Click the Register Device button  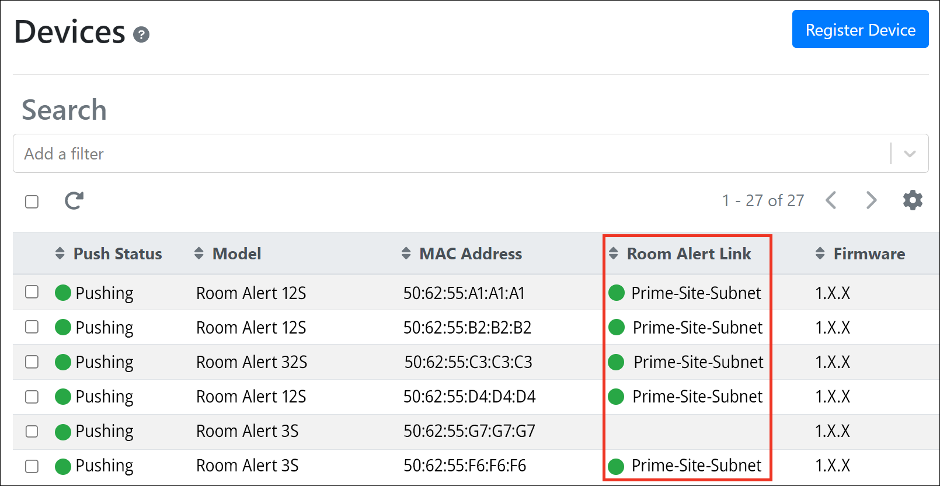(x=860, y=29)
